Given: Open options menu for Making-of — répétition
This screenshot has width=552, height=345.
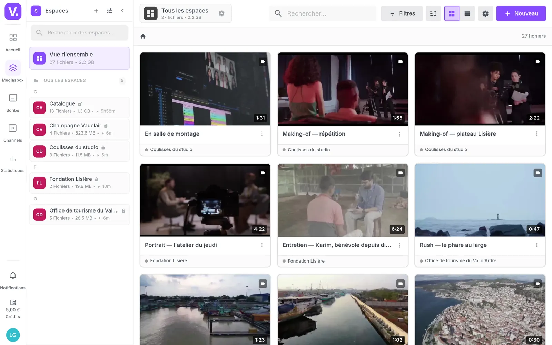Looking at the screenshot, I should [400, 134].
